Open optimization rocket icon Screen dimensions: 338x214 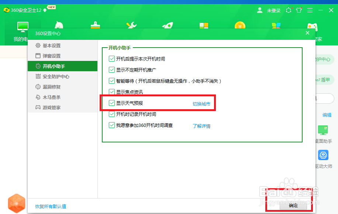click(168, 25)
